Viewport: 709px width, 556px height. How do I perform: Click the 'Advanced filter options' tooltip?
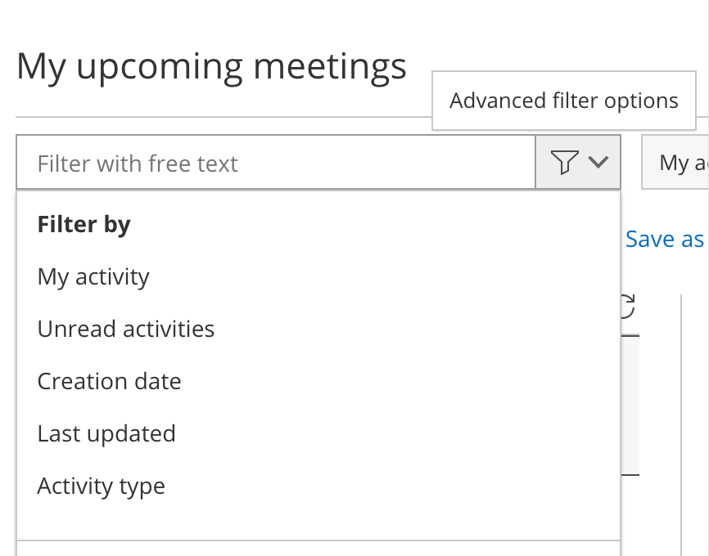pos(563,101)
